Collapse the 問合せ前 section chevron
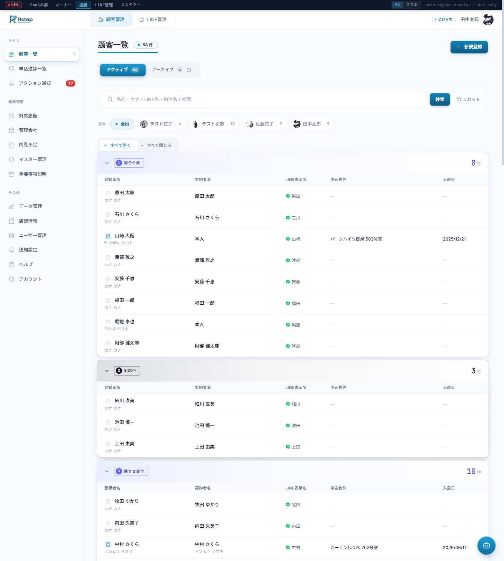 pos(107,163)
